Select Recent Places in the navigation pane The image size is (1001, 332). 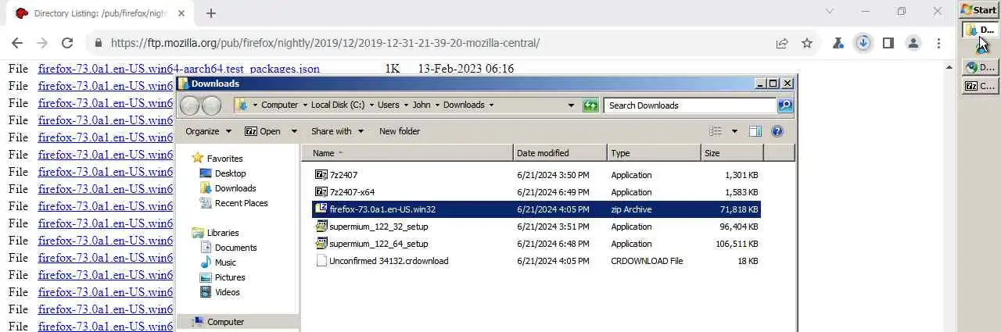click(241, 203)
